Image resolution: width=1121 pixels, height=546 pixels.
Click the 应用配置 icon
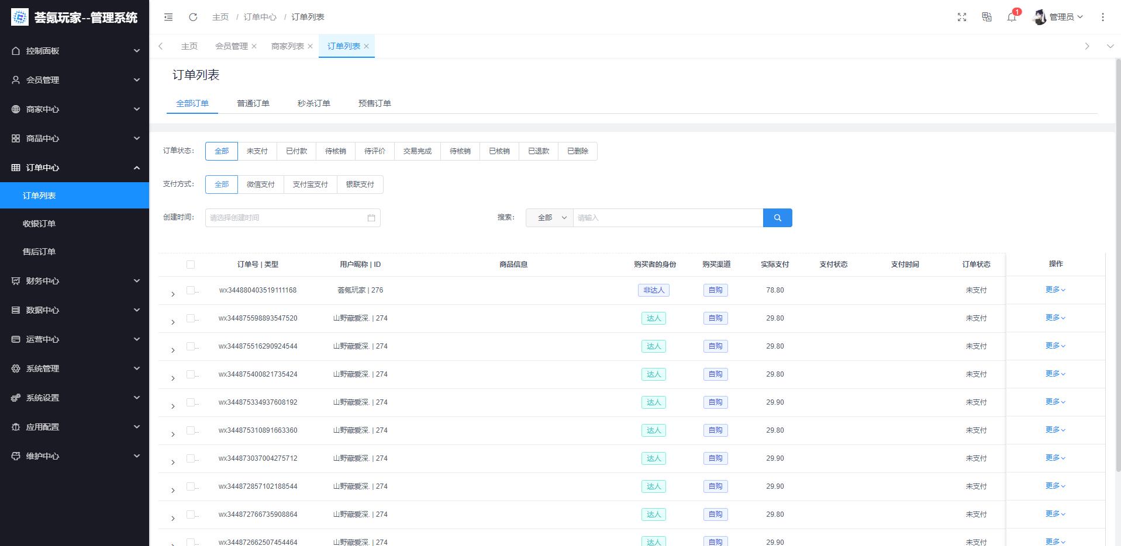[16, 427]
